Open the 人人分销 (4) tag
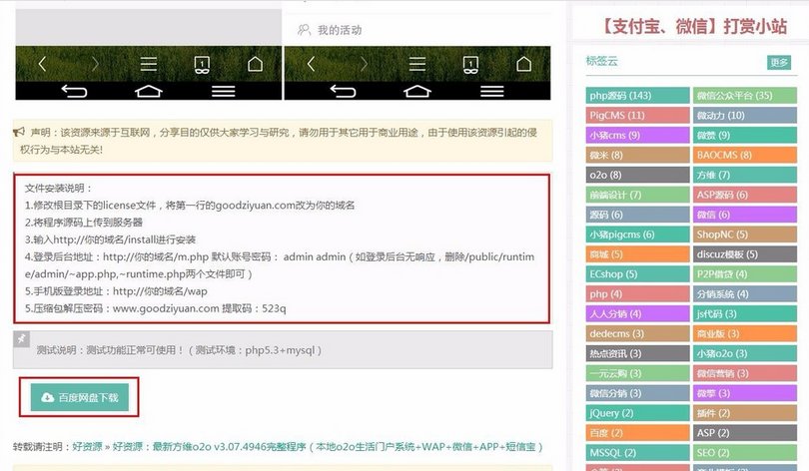The height and width of the screenshot is (471, 809). (637, 313)
